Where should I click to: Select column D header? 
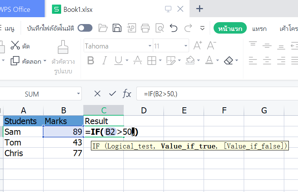pyautogui.click(x=144, y=110)
